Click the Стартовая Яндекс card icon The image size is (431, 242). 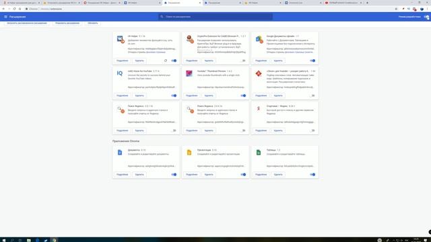(259, 109)
